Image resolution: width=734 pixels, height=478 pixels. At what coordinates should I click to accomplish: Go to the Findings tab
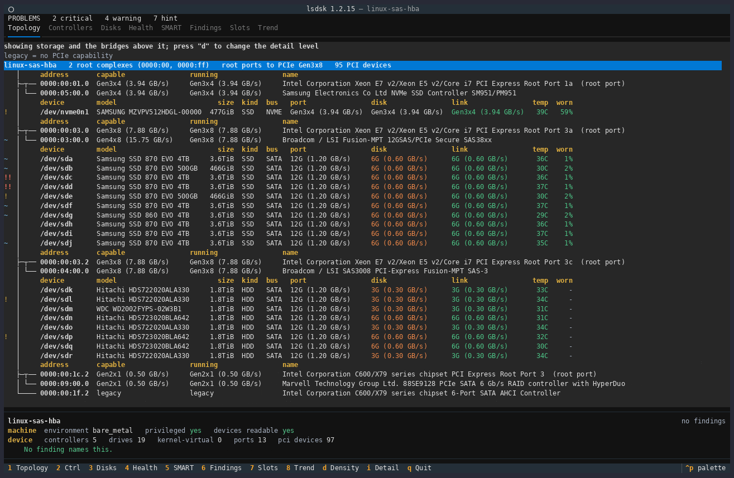(x=205, y=28)
